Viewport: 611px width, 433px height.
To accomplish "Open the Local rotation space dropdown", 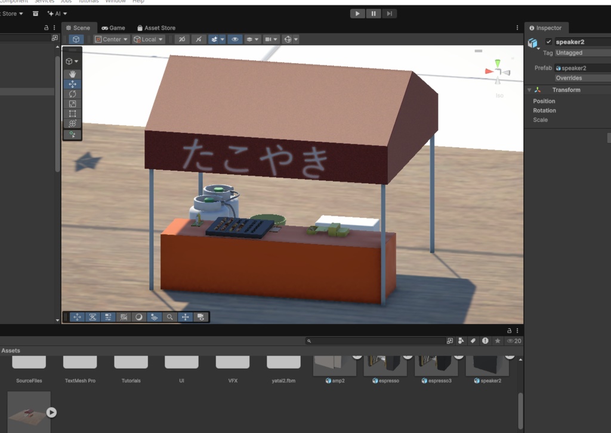I will [x=148, y=39].
